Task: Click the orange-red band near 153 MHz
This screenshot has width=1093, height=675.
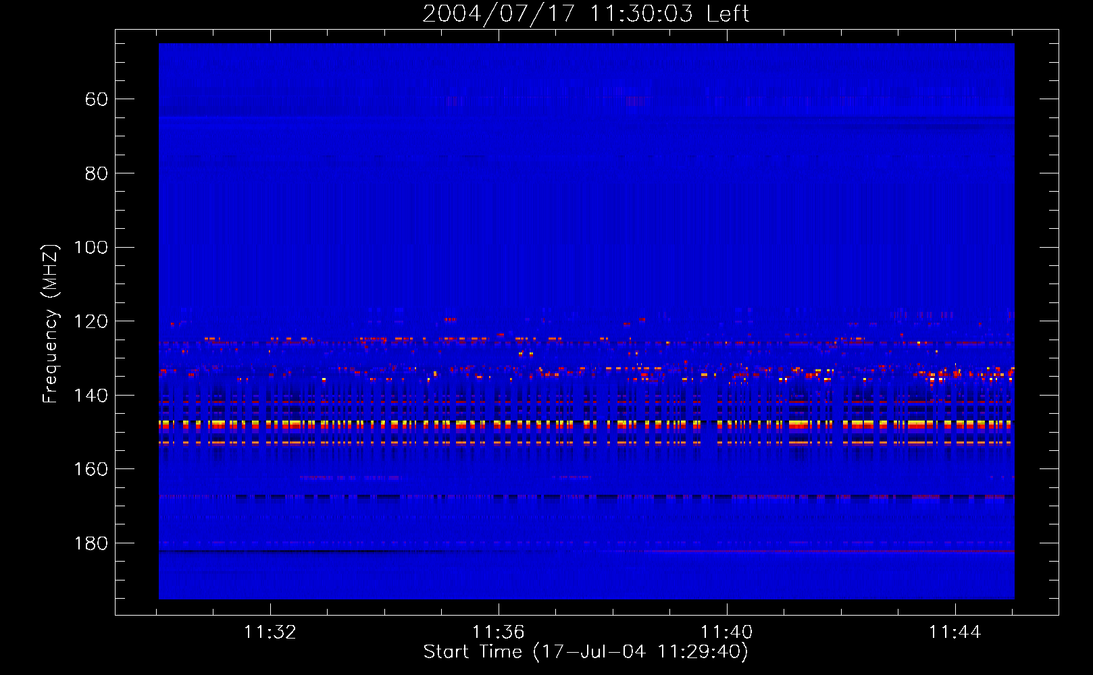Action: pos(586,443)
